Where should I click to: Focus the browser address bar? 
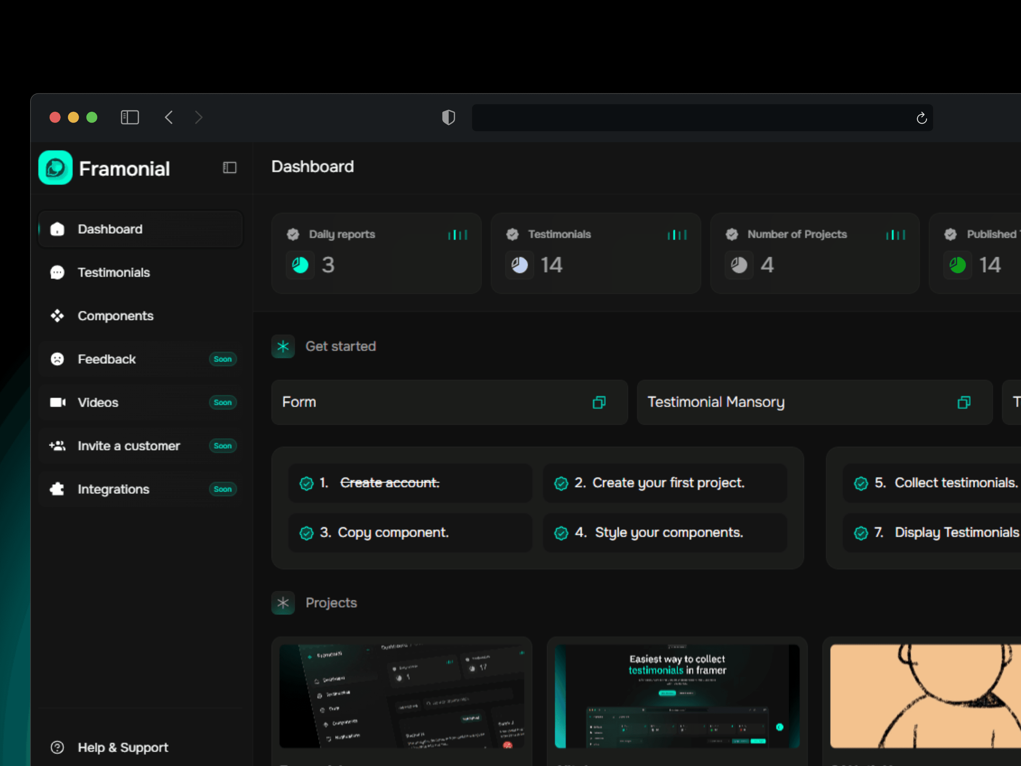pos(702,118)
